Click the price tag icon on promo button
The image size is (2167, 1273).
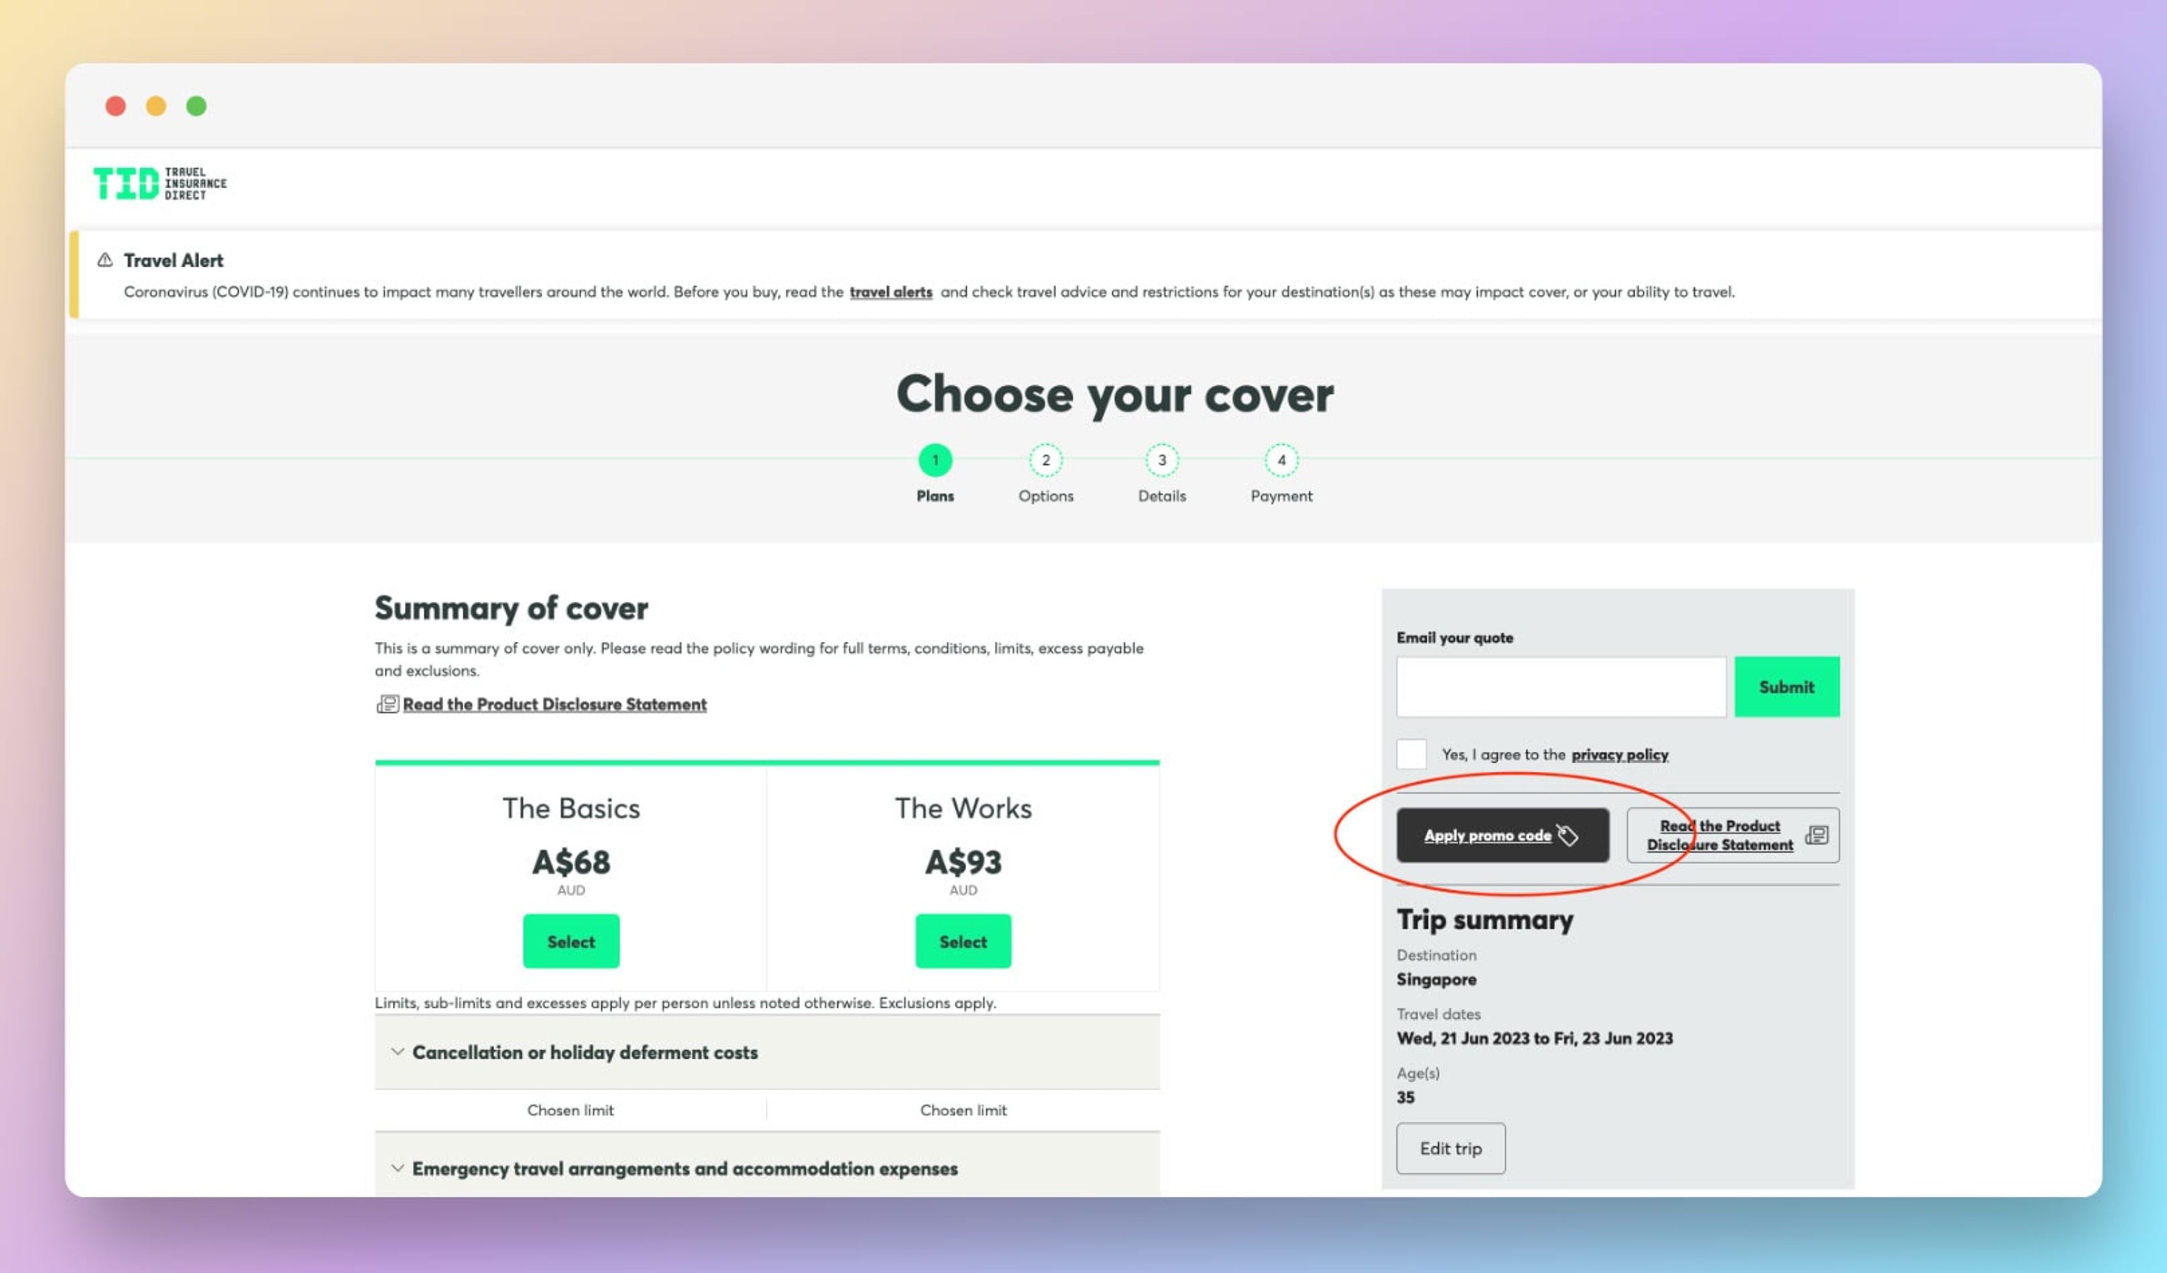coord(1568,835)
